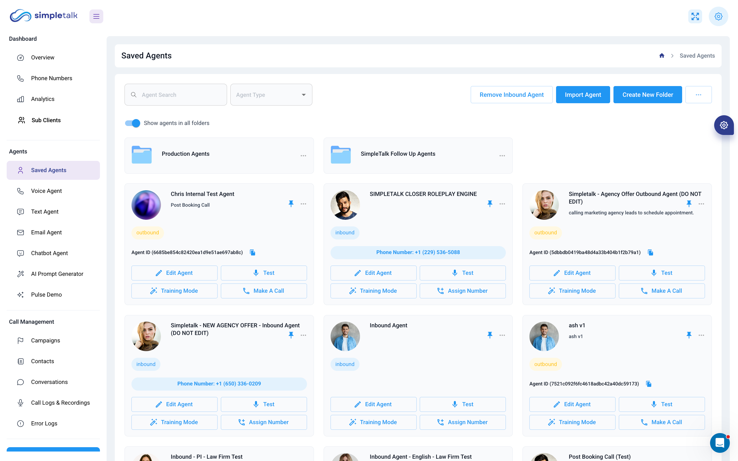Open the fullscreen view
The image size is (738, 461).
[695, 16]
